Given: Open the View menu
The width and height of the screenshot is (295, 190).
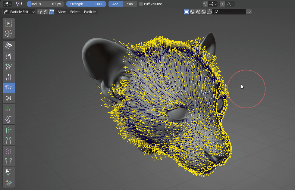Looking at the screenshot, I should click(x=62, y=12).
